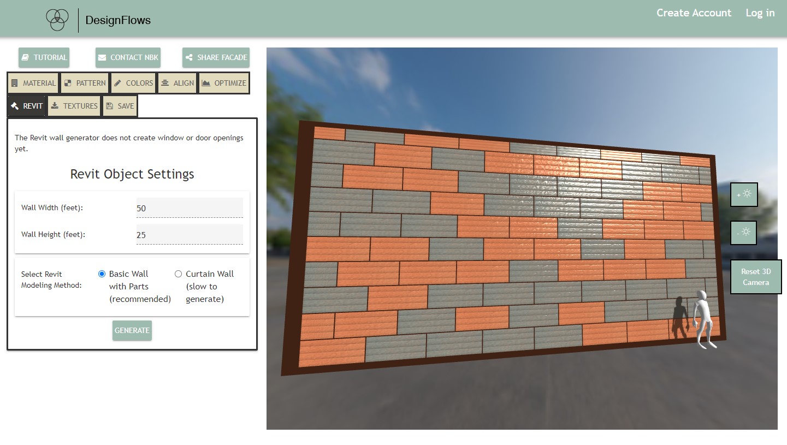The height and width of the screenshot is (445, 787).
Task: Click the Reset 3D Camera button
Action: [756, 277]
